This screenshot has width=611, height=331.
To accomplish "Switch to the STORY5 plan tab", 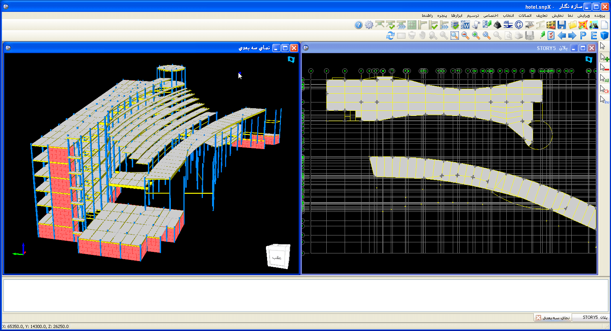I will (590, 318).
